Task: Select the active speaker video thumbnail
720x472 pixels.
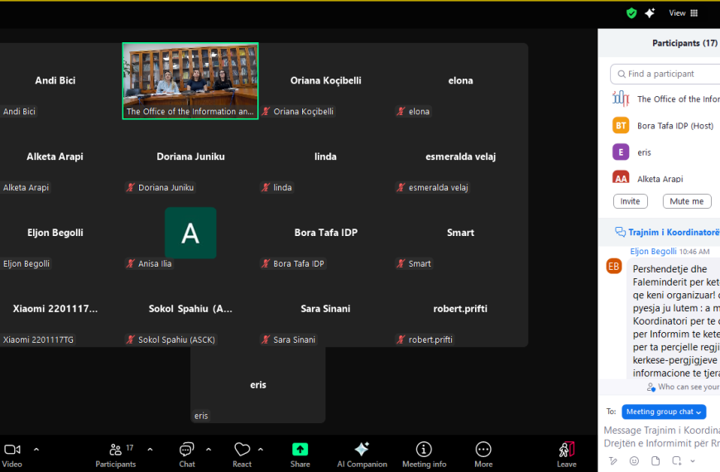Action: [190, 81]
